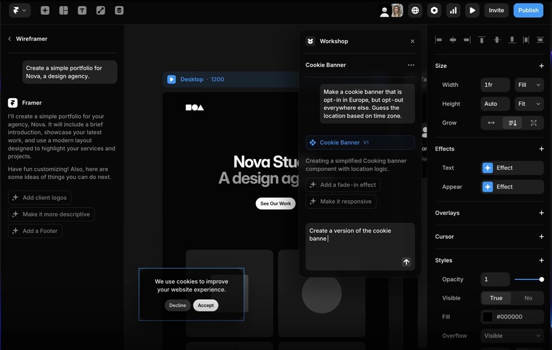Select horizontal Grow option
The width and height of the screenshot is (552, 350).
pos(491,123)
